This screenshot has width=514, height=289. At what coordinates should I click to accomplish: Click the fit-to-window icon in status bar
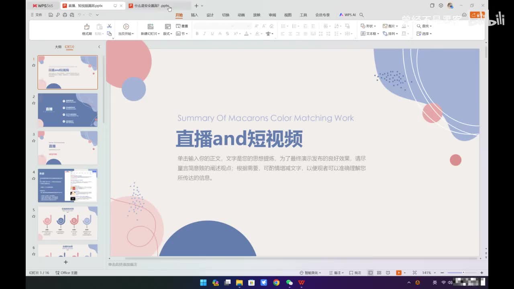[x=414, y=273]
